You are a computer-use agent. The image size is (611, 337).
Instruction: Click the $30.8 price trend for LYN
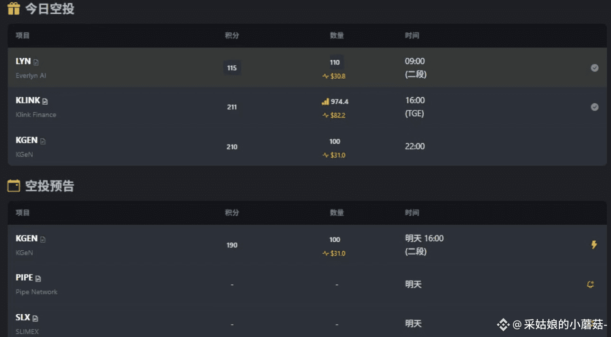tap(334, 76)
